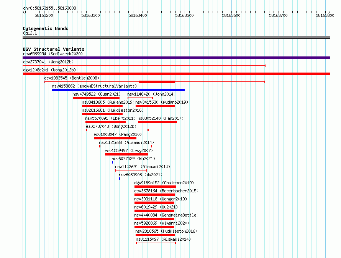
Task: Click the ruler's right end arrow
Action: 329,12
